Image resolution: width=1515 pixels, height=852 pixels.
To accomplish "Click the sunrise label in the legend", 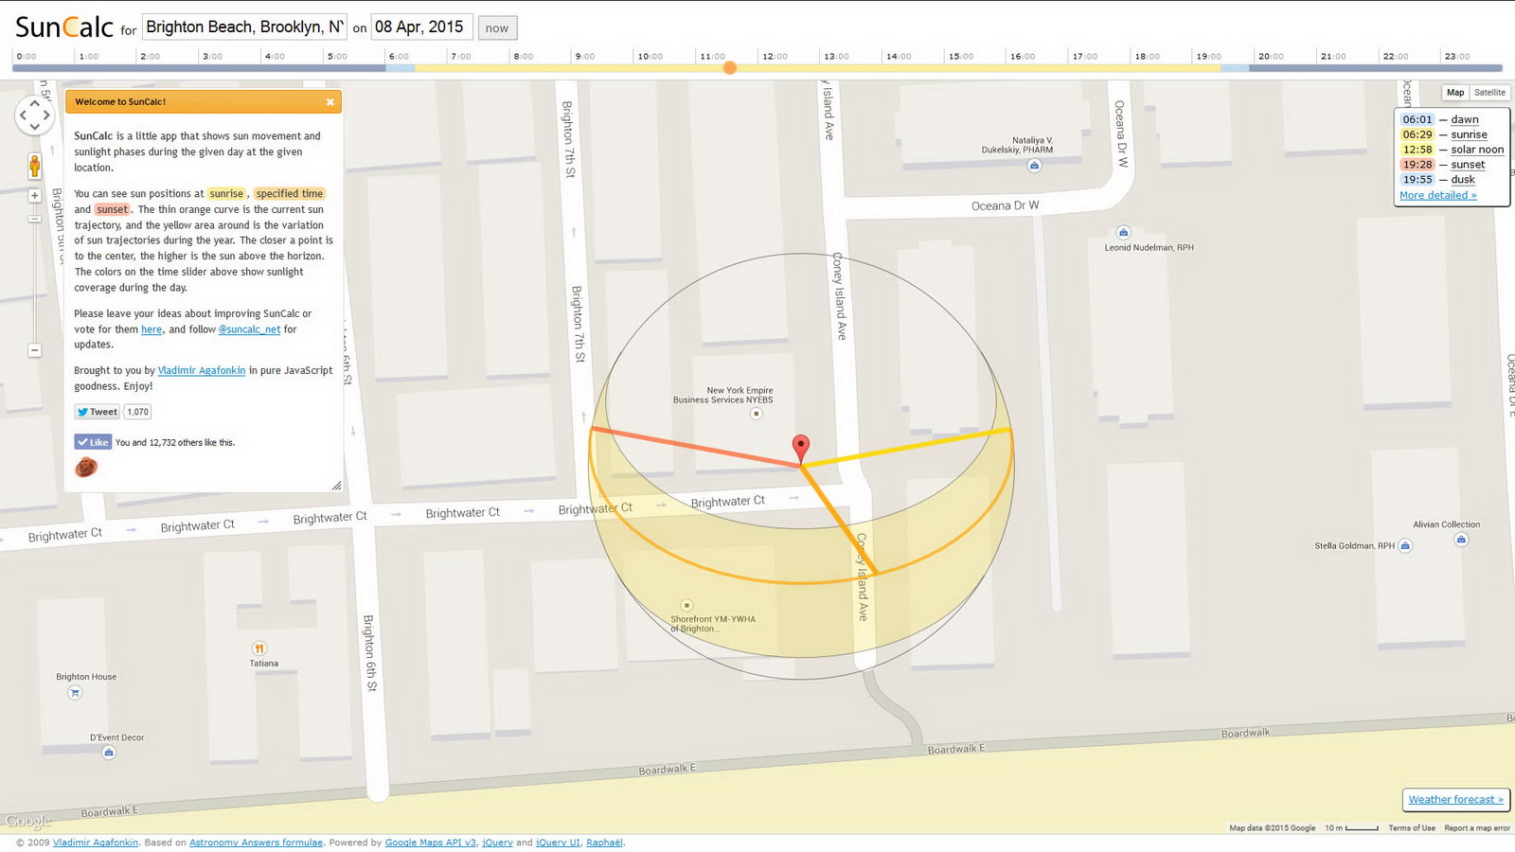I will pyautogui.click(x=1469, y=135).
